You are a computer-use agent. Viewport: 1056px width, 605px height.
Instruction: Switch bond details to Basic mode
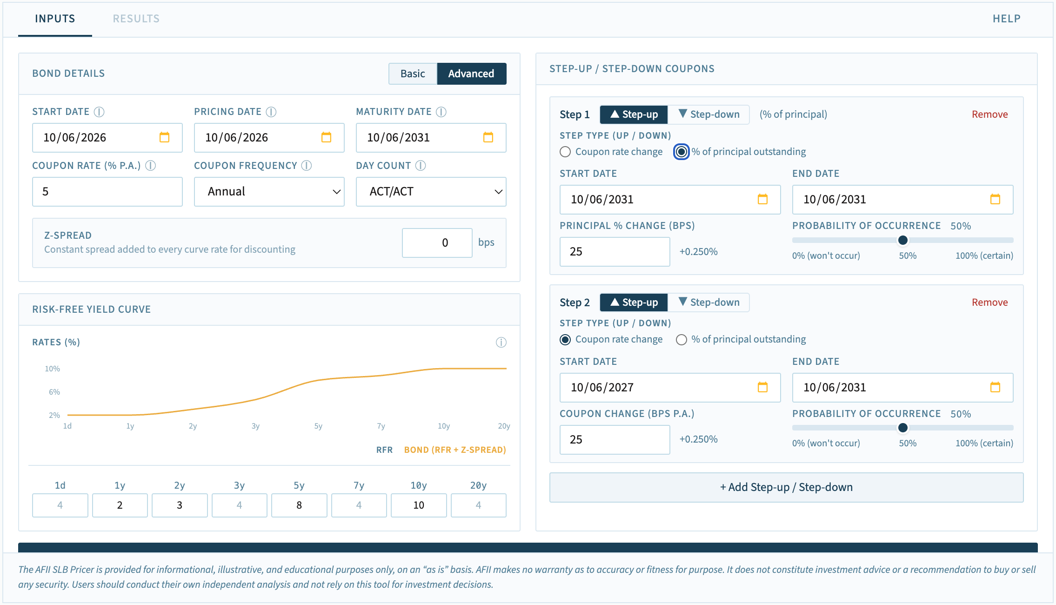click(x=413, y=74)
